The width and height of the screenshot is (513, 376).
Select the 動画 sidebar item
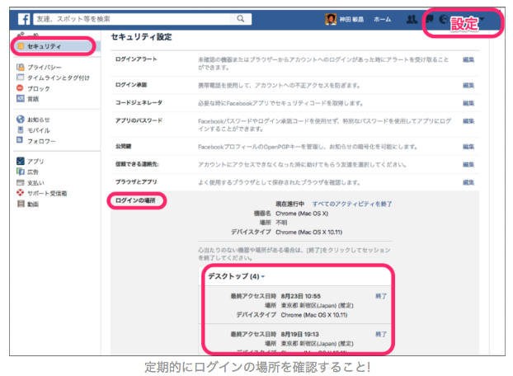(33, 204)
